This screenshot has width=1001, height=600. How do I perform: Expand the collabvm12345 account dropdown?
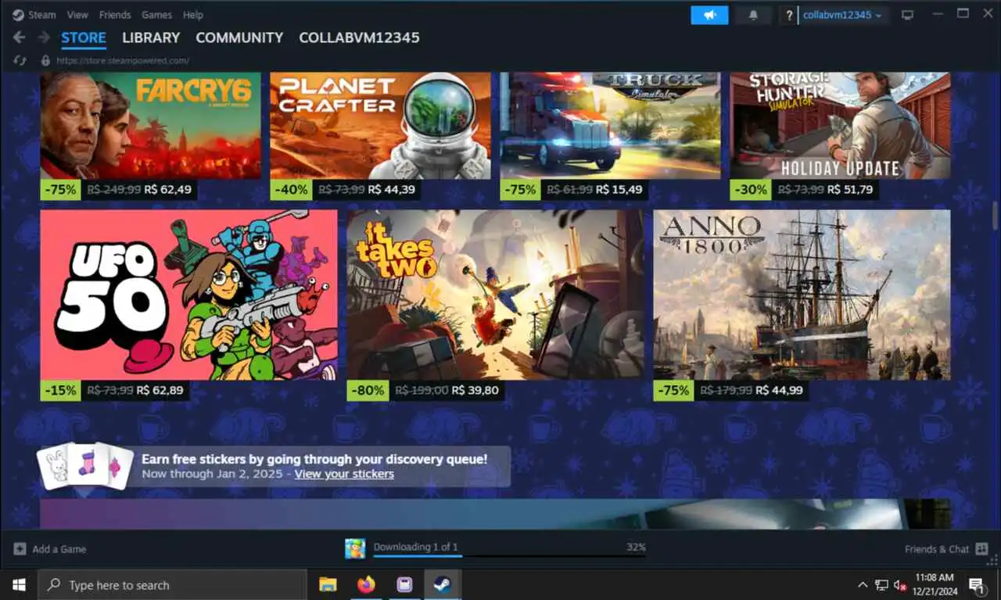pos(843,15)
